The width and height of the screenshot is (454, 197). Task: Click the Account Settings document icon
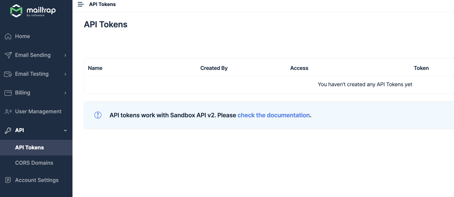(x=8, y=180)
